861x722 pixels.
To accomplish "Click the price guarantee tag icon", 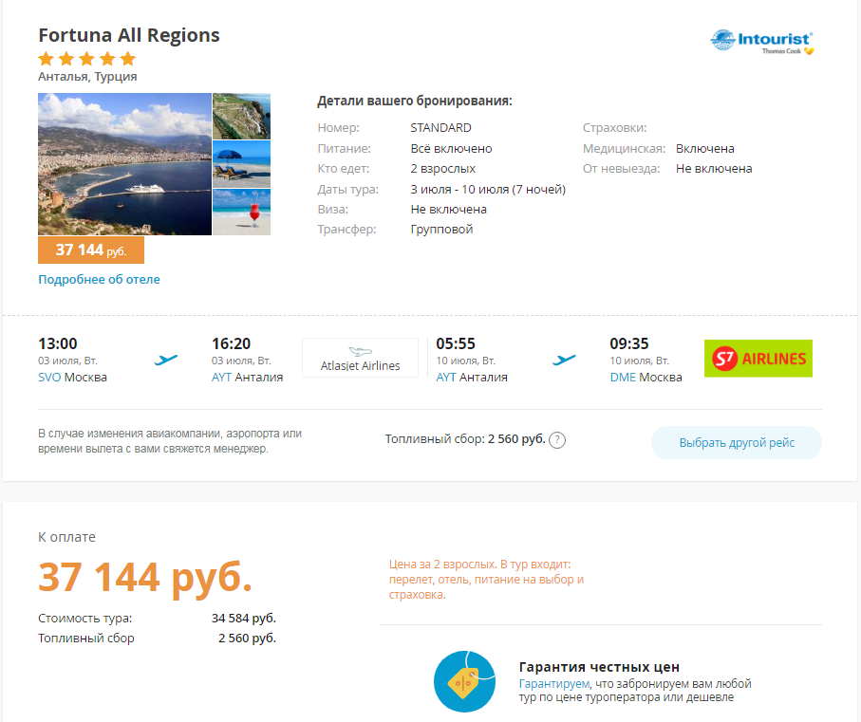I will 464,681.
